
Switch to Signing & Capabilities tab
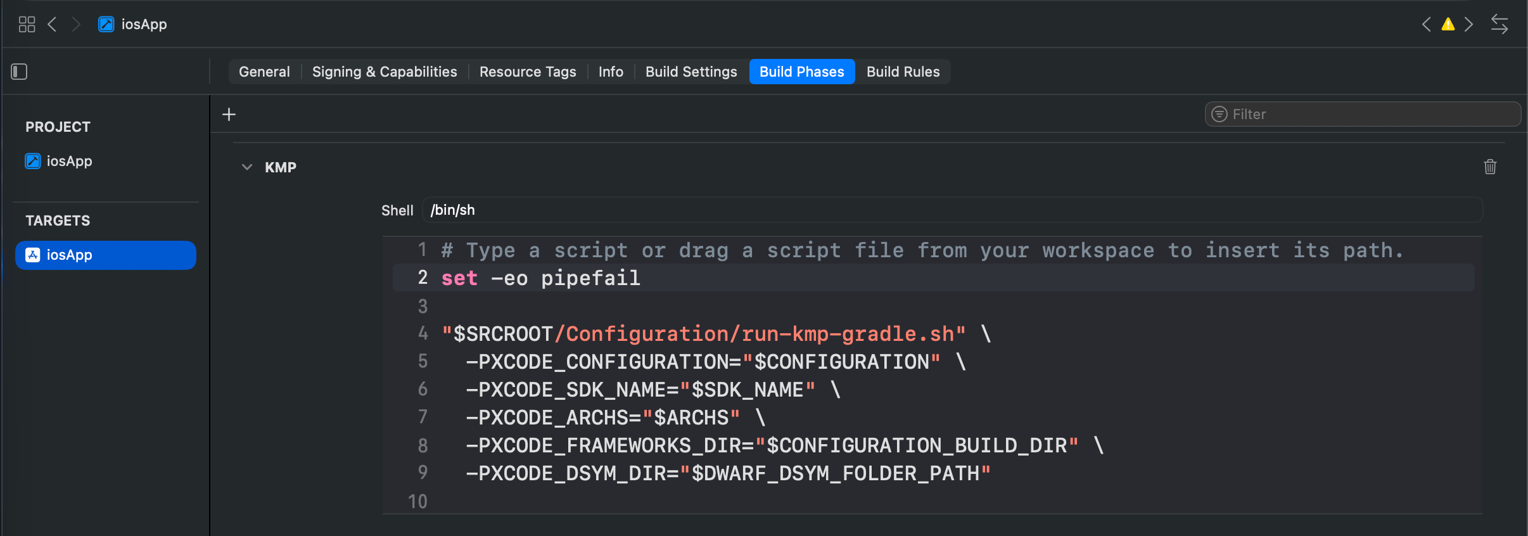coord(385,72)
